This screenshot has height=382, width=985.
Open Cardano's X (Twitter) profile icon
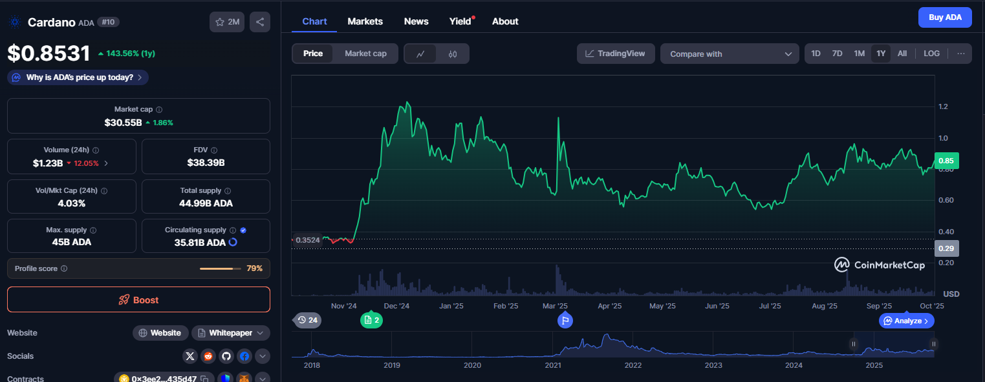tap(189, 356)
